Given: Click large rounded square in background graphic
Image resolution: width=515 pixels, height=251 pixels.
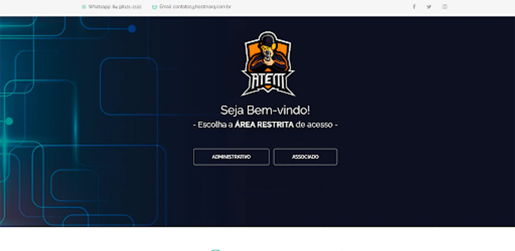Looking at the screenshot, I should pyautogui.click(x=129, y=86).
